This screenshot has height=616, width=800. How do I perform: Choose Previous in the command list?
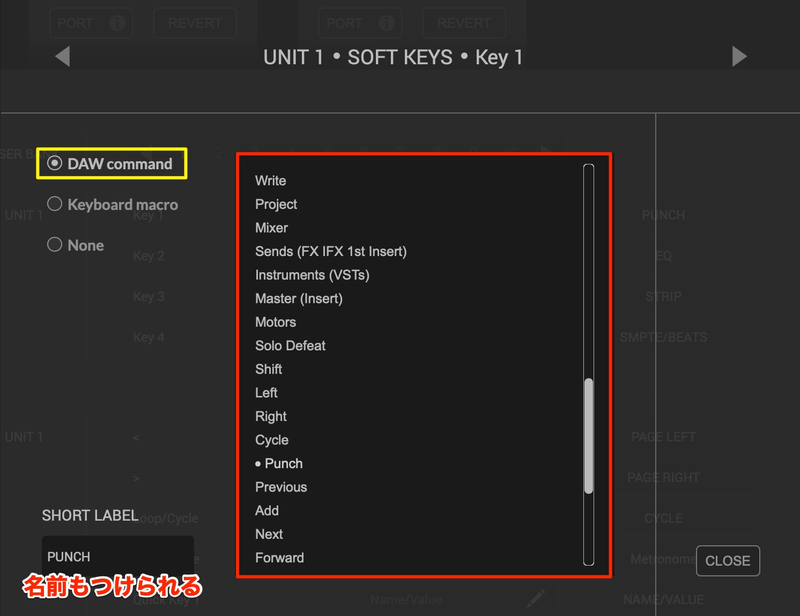(281, 487)
